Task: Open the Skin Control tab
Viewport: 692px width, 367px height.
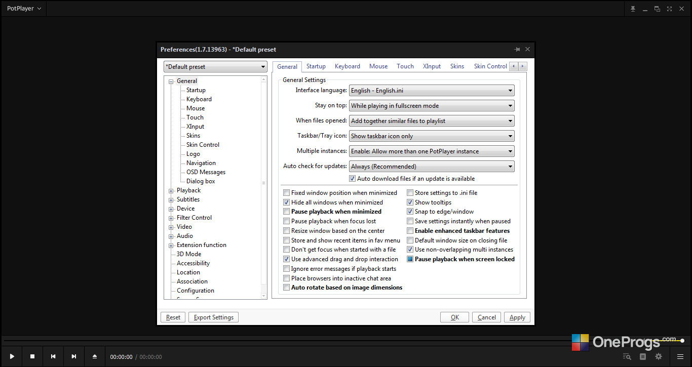Action: 490,66
